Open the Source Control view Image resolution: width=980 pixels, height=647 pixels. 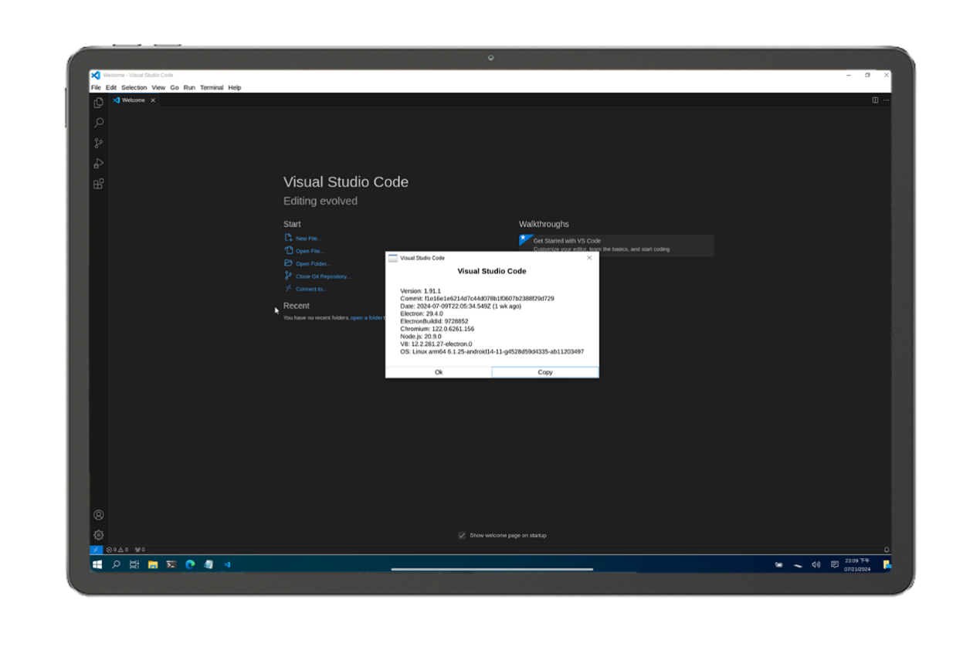click(99, 143)
